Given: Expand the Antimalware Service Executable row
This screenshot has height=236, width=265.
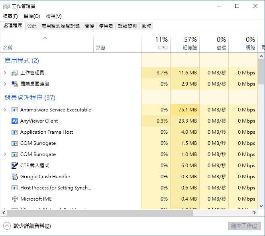Looking at the screenshot, I should (x=5, y=110).
